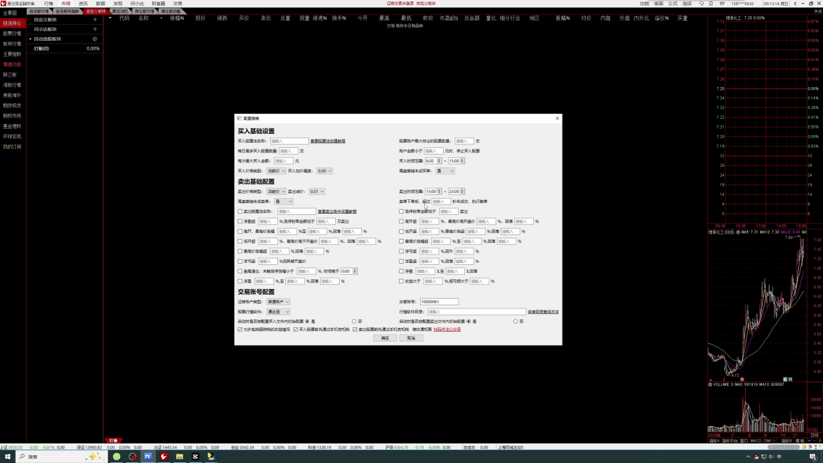Open the 交易 menu in top bar

[x=177, y=3]
